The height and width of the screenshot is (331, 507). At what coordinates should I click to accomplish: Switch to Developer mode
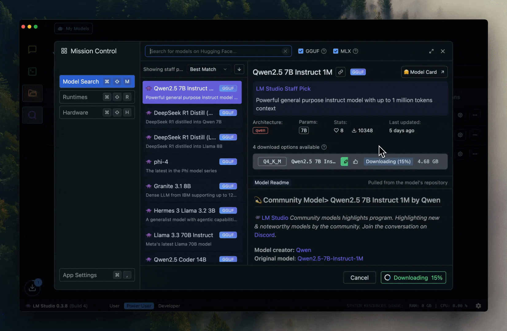coord(169,306)
